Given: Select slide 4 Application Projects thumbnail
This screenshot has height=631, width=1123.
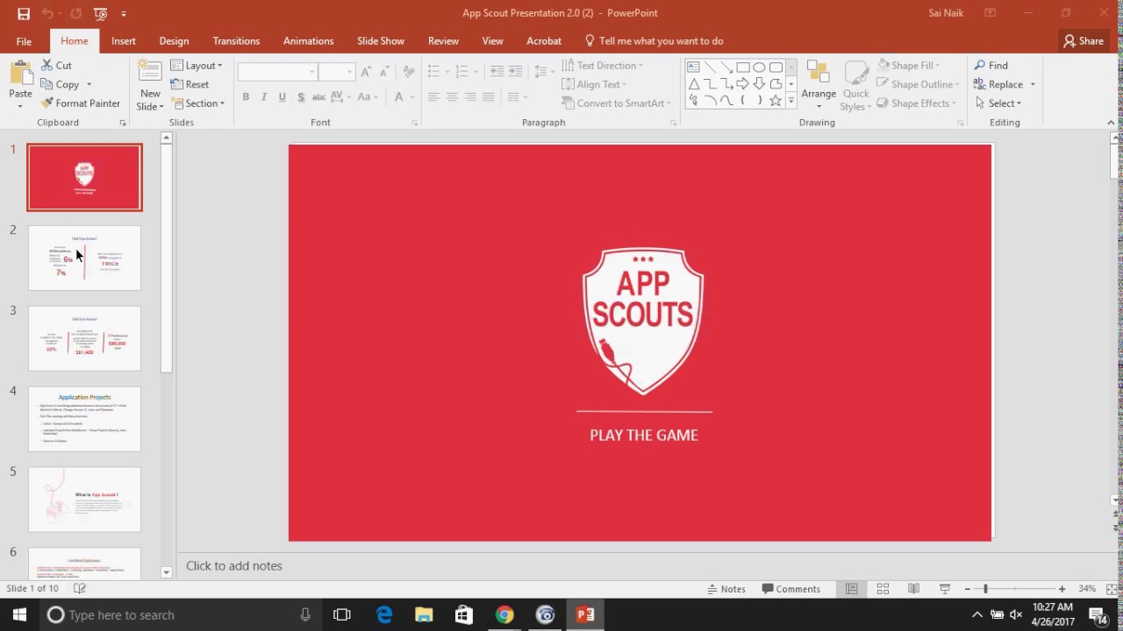Looking at the screenshot, I should click(84, 419).
